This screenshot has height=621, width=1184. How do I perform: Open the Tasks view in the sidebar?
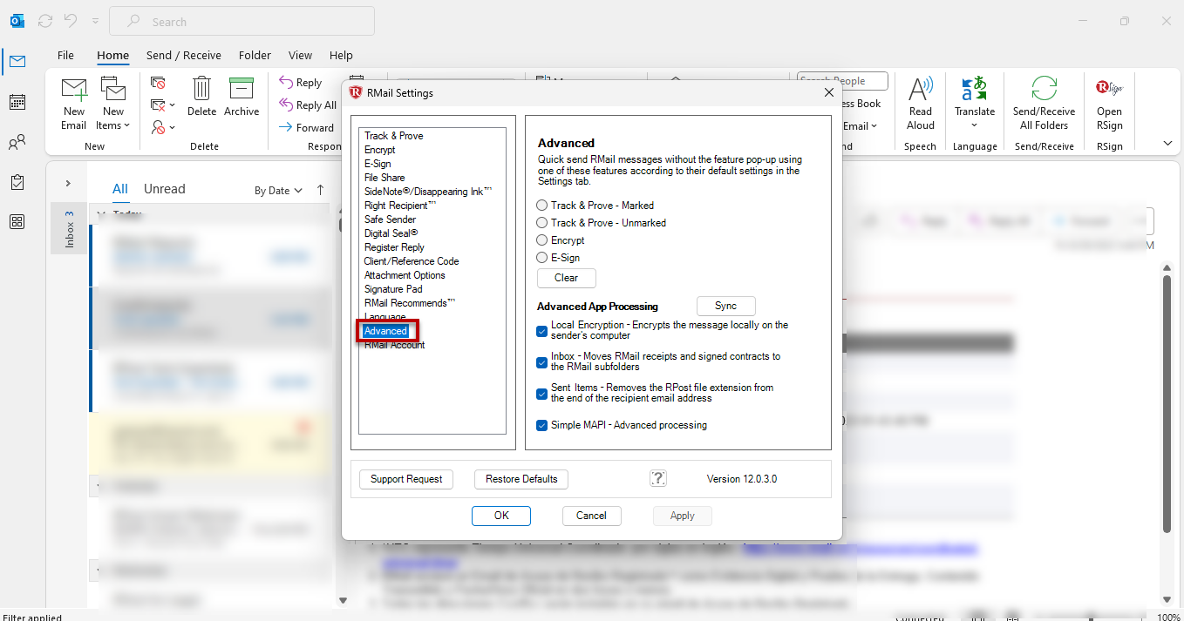point(17,182)
